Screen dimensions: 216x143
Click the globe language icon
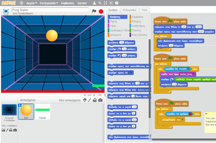22,3
